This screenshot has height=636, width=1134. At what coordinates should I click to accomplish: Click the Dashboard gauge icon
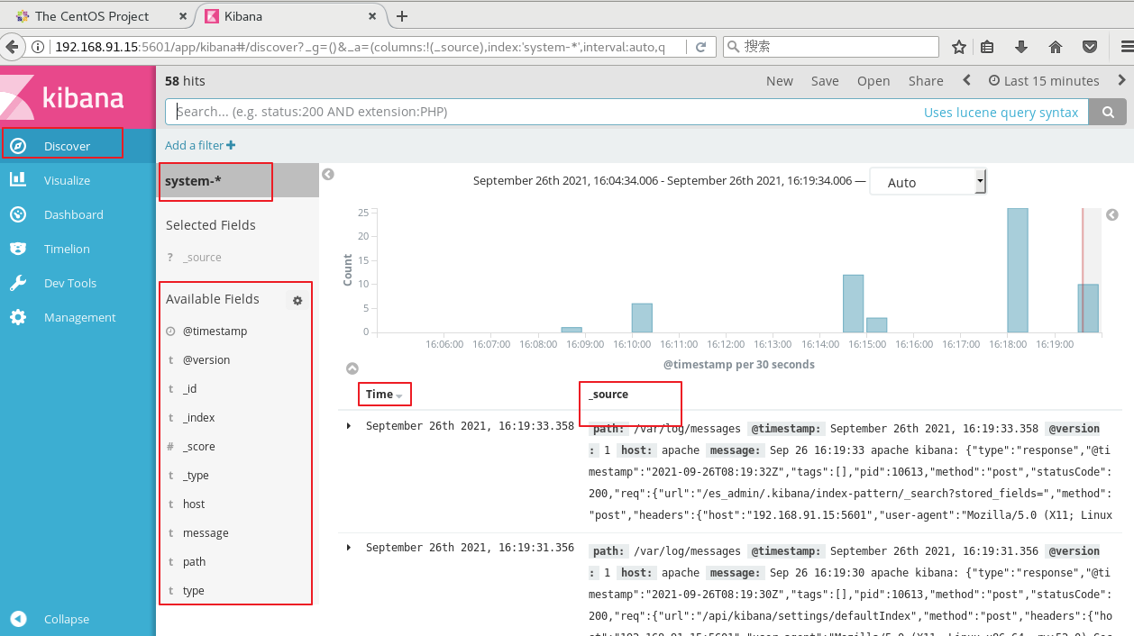click(18, 214)
